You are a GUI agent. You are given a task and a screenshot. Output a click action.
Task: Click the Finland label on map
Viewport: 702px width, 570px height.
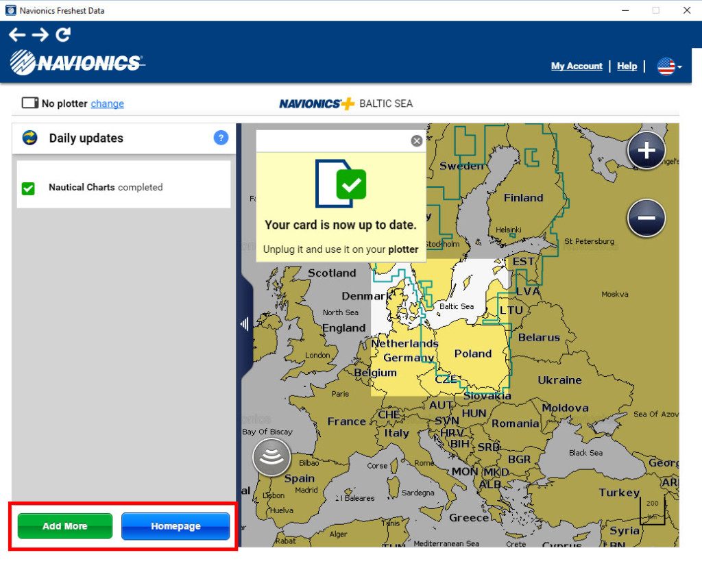tap(523, 198)
